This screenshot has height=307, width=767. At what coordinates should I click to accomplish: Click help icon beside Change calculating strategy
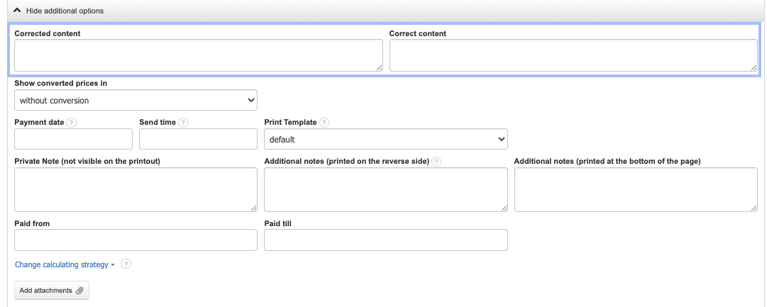pos(126,264)
